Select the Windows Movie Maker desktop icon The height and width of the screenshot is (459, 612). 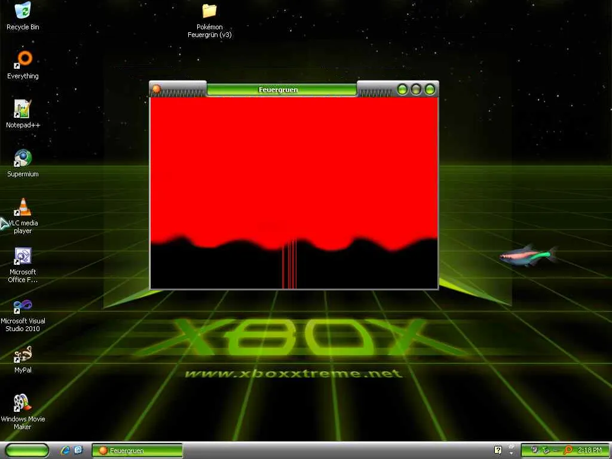pos(23,412)
